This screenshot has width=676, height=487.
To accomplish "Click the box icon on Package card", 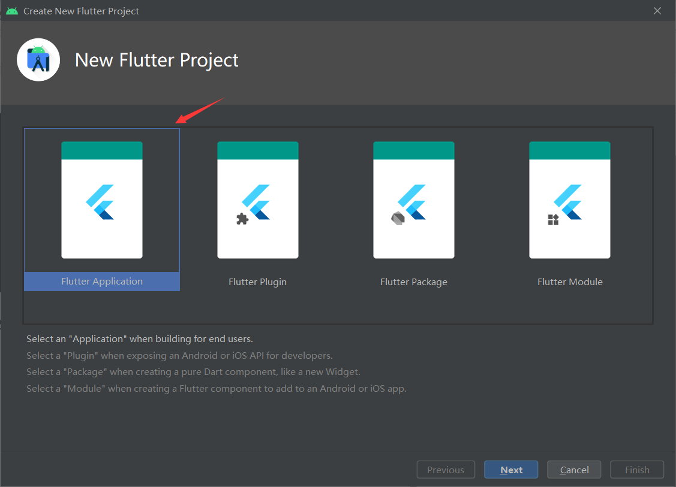I will pos(398,218).
